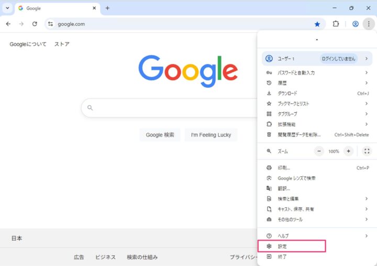Select ダウンロード in the menu
Screen dimensions: 377x266
(x=317, y=93)
